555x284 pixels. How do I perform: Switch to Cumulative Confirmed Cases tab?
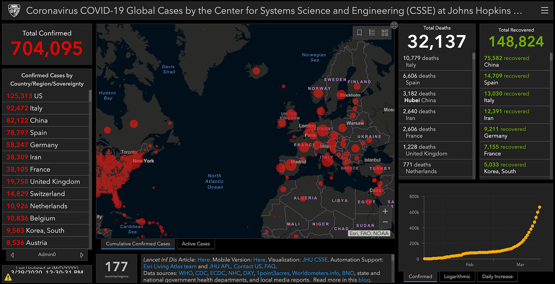pyautogui.click(x=138, y=244)
